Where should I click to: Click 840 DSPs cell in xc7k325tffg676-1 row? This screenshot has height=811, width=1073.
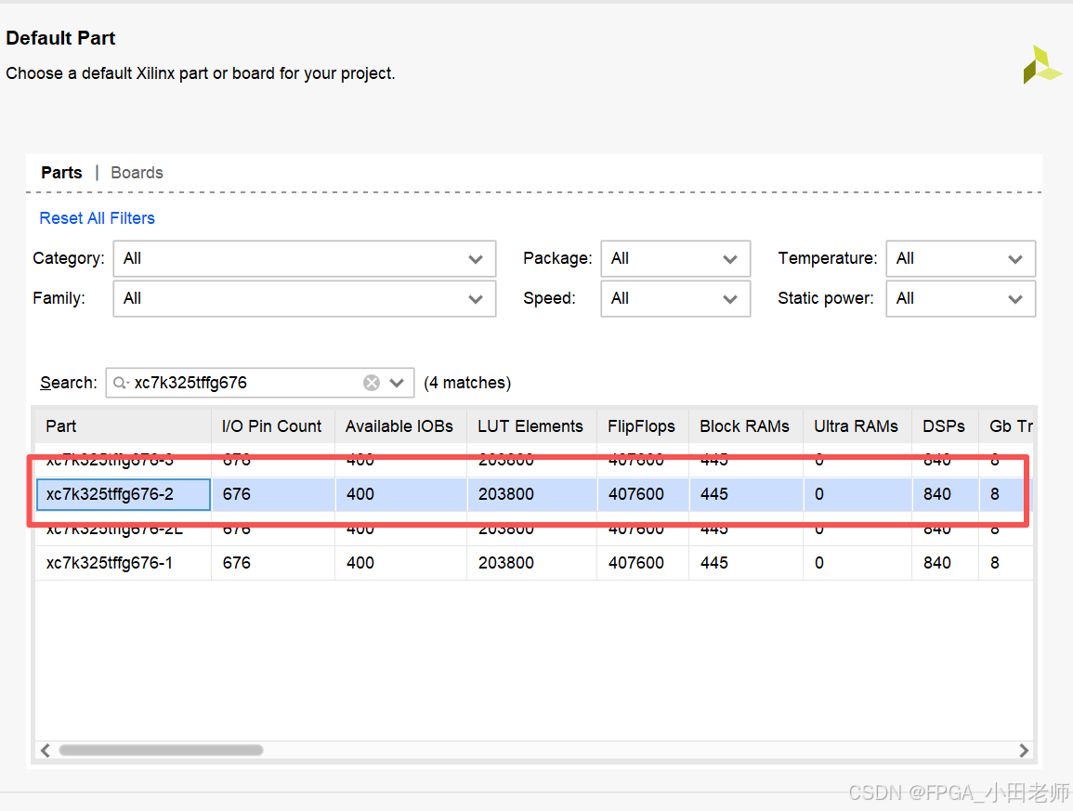[x=945, y=563]
